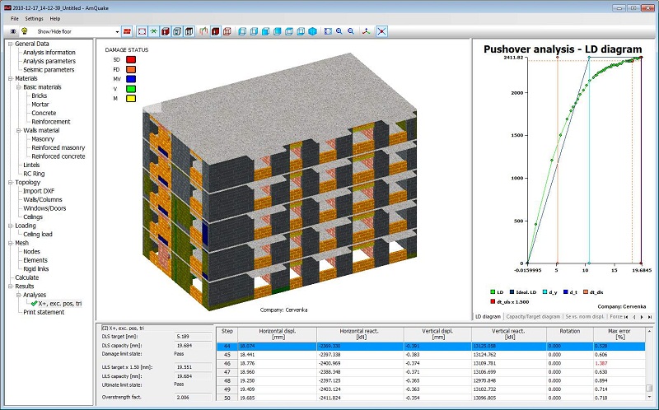Viewport: 659px width, 410px height.
Task: Open the Settings menu
Action: pyautogui.click(x=34, y=18)
